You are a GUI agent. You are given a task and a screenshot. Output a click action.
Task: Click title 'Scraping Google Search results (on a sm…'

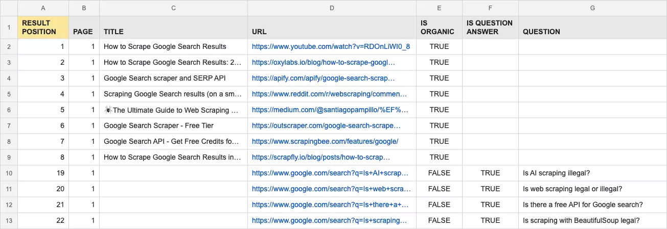coord(172,94)
